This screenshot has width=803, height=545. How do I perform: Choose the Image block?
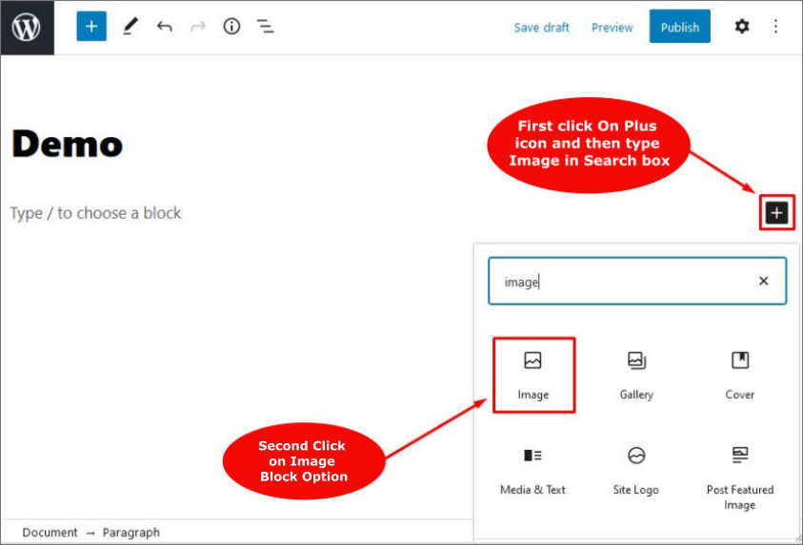click(x=533, y=374)
